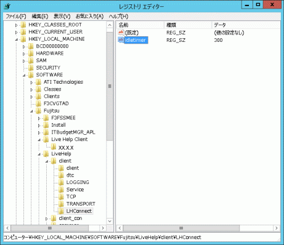Viewport: 284px width, 245px height.
Task: Collapse Live Help Client tree arrow
Action: click(x=39, y=140)
